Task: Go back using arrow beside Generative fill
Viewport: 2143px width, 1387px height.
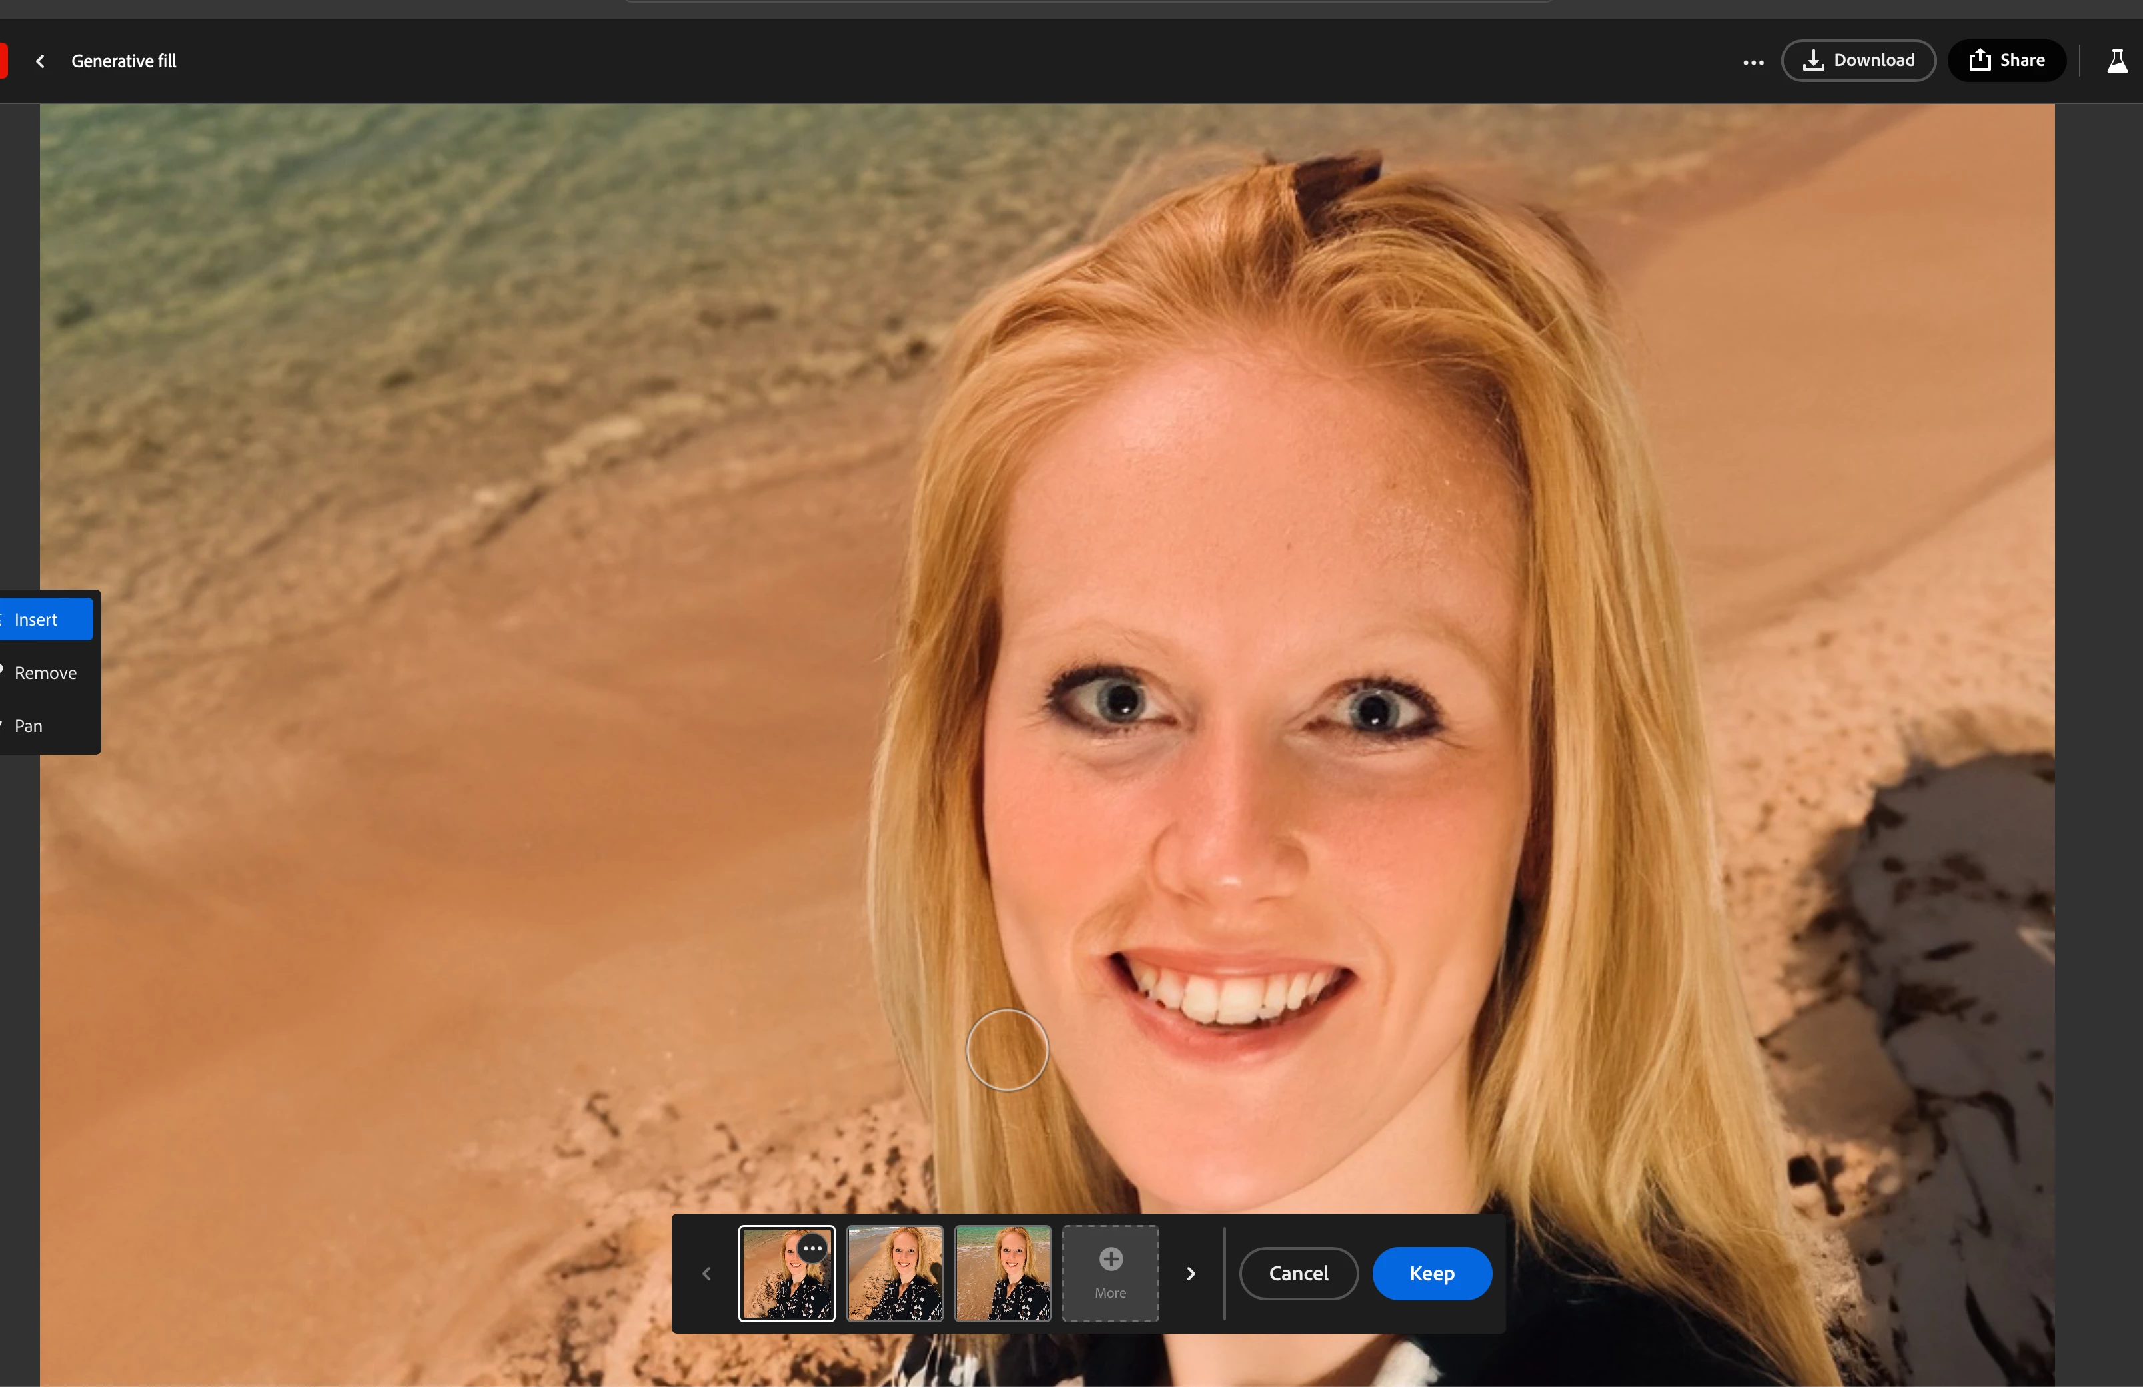Action: [39, 61]
